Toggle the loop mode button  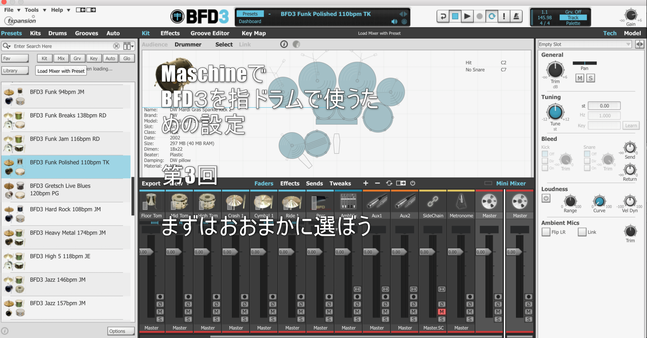pos(492,16)
